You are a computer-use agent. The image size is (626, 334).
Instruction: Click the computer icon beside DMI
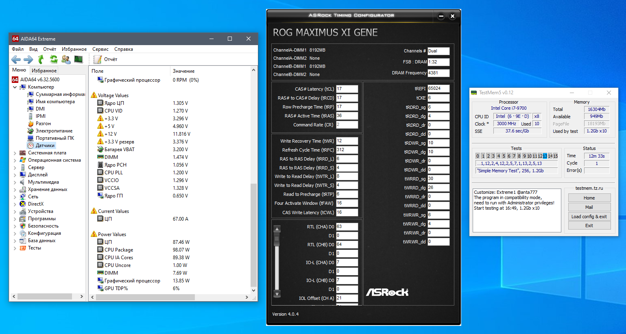(31, 109)
